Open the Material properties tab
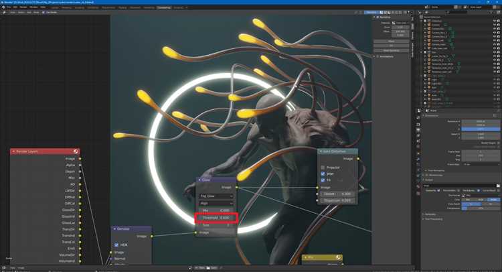502x272 pixels. [x=418, y=186]
